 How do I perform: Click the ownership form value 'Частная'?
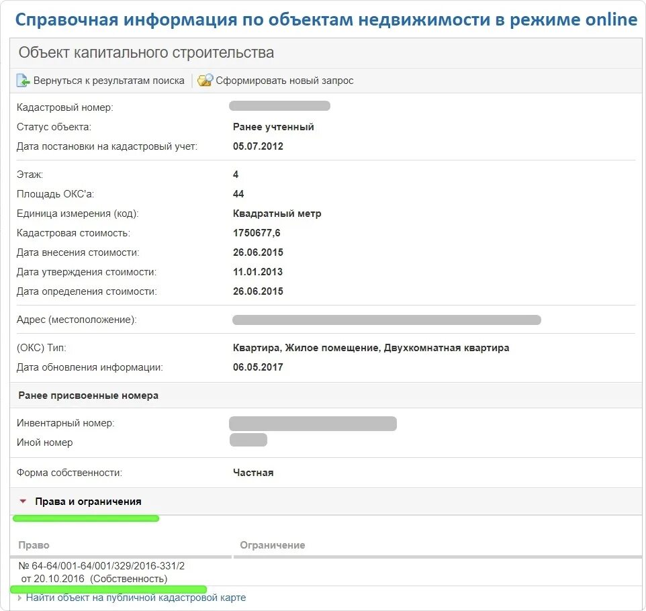[x=253, y=473]
